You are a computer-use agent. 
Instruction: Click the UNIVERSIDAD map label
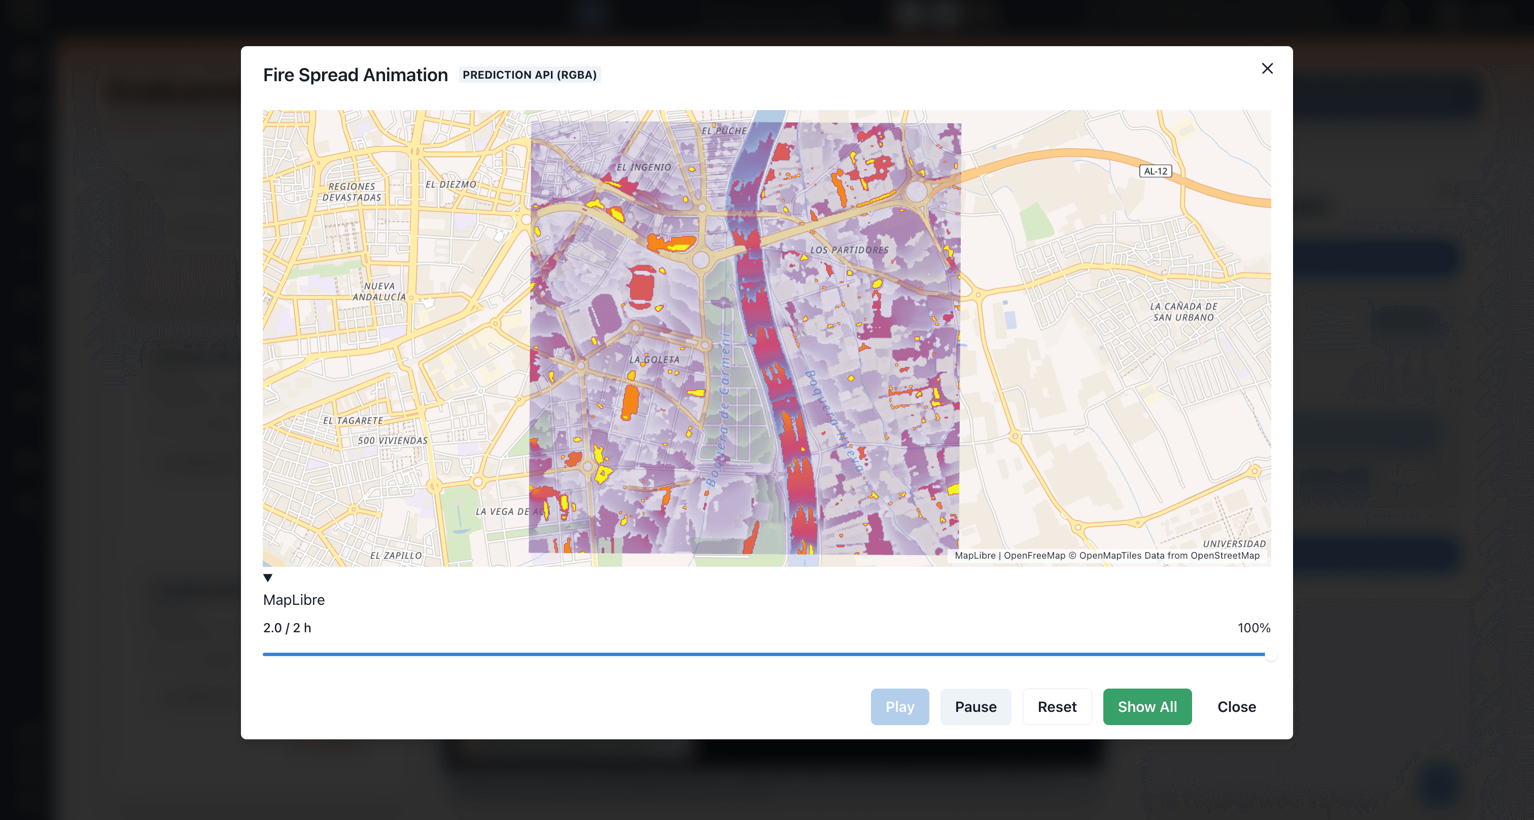[x=1234, y=543]
